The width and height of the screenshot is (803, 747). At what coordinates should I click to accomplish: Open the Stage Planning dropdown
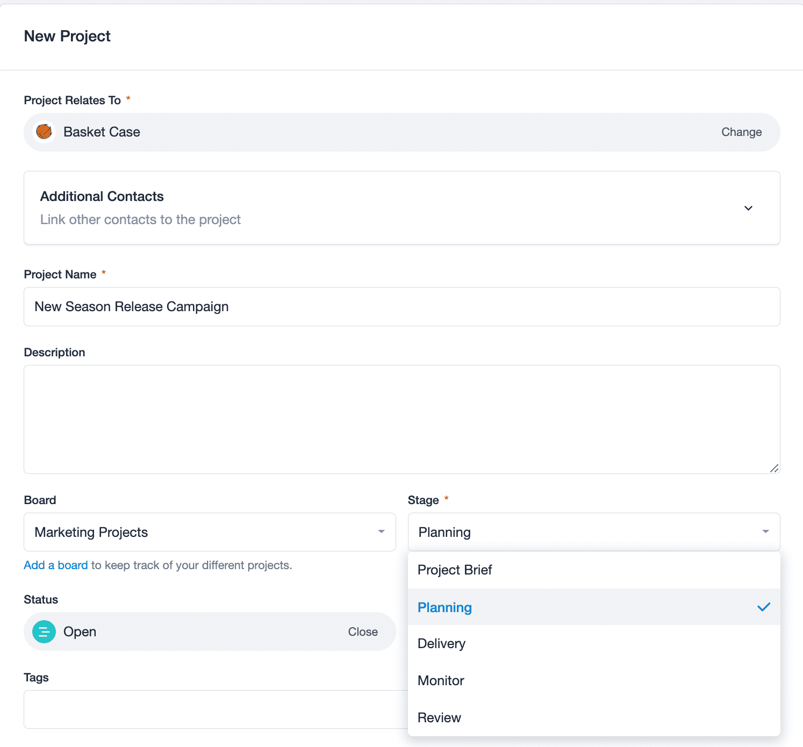[x=594, y=532]
